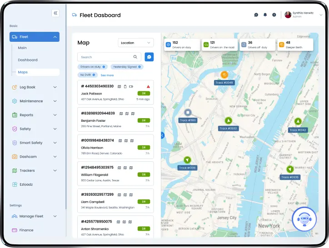329x248 pixels.
Task: Select Track #1901 stopped map marker
Action: pos(188,113)
